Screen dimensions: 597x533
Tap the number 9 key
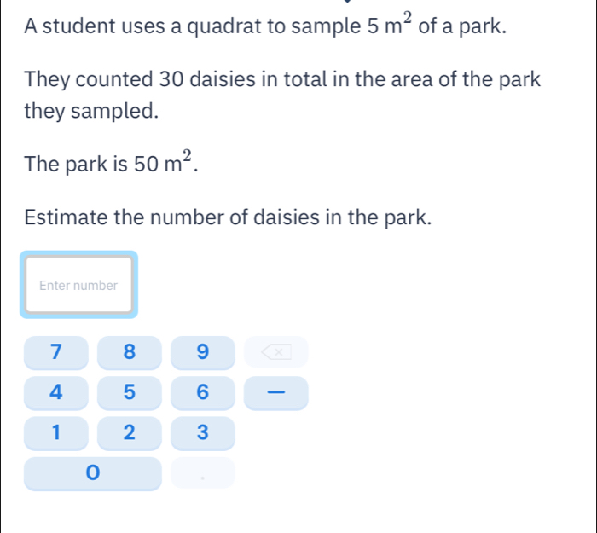coord(202,351)
